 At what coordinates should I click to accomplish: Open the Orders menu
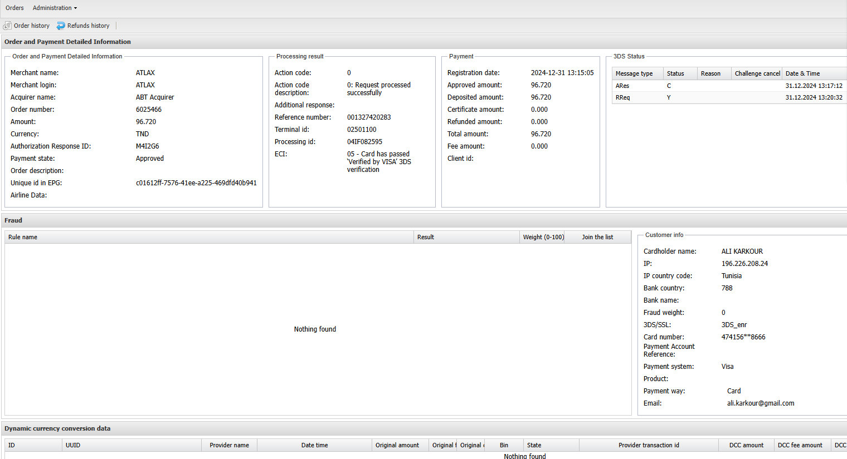pos(14,8)
